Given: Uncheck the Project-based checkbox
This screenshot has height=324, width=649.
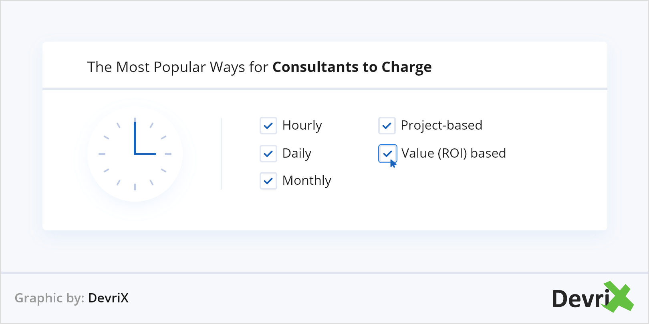Looking at the screenshot, I should tap(387, 126).
